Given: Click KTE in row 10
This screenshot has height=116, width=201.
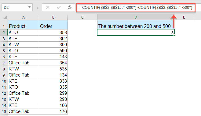Looking at the screenshot, I should coord(23,81).
